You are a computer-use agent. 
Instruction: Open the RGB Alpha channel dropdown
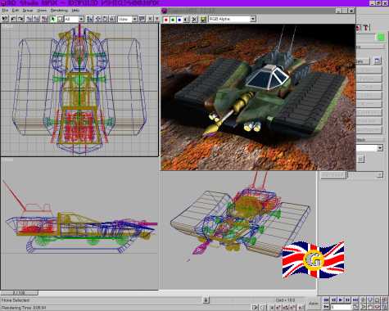[x=233, y=19]
